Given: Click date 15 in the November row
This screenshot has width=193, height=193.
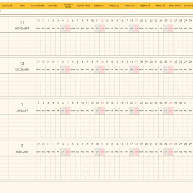Looking at the screenshot, I should [117, 21].
